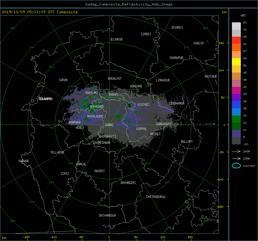Select the 'HUNGUND' city label
Image resolution: width=258 pixels, height=241 pixels.
tap(136, 86)
